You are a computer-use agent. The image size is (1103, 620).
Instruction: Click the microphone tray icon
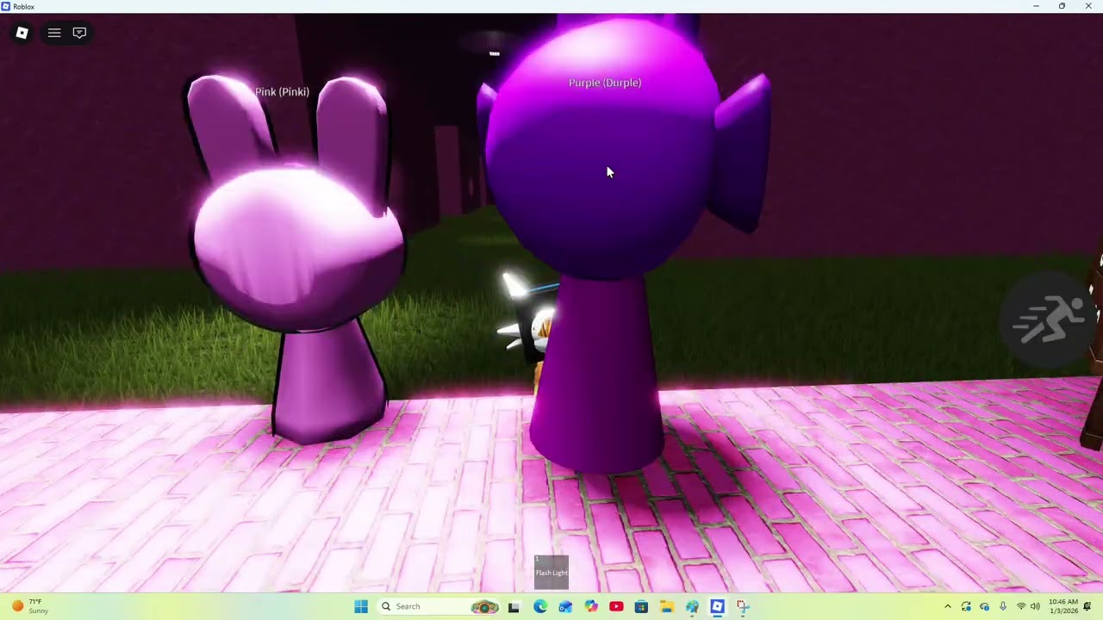1002,606
